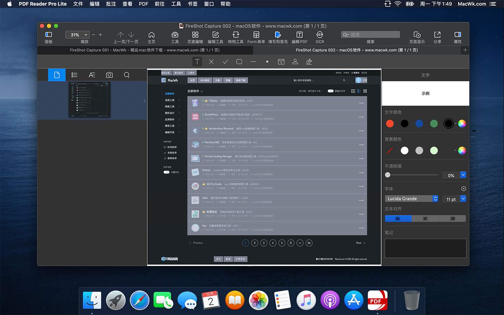Select the person stamp tool

(x=295, y=62)
